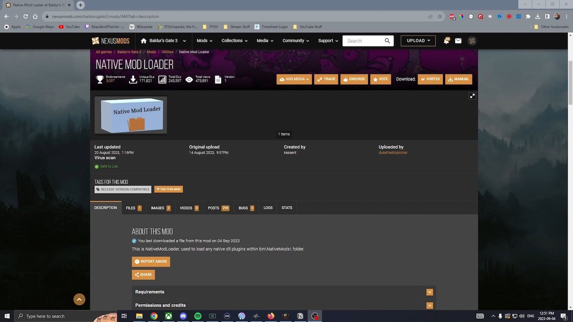Open the Media menu dropdown

coord(265,41)
